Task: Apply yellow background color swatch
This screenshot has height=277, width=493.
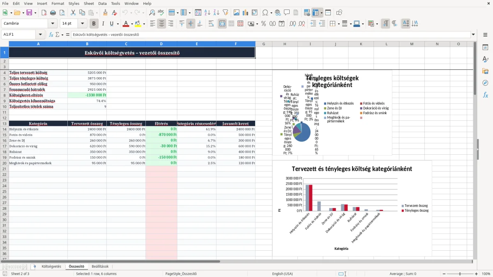Action: (x=138, y=24)
